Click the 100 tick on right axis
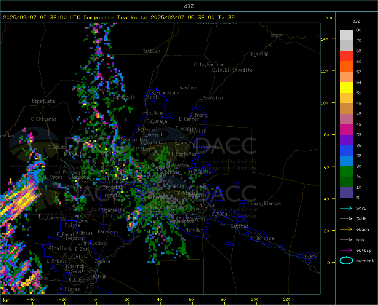 pyautogui.click(x=325, y=103)
